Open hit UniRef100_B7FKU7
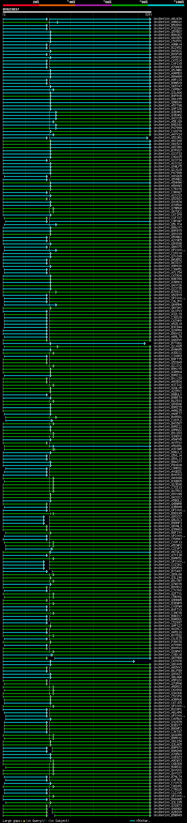Viewport: 187px width, 823px height. (168, 150)
